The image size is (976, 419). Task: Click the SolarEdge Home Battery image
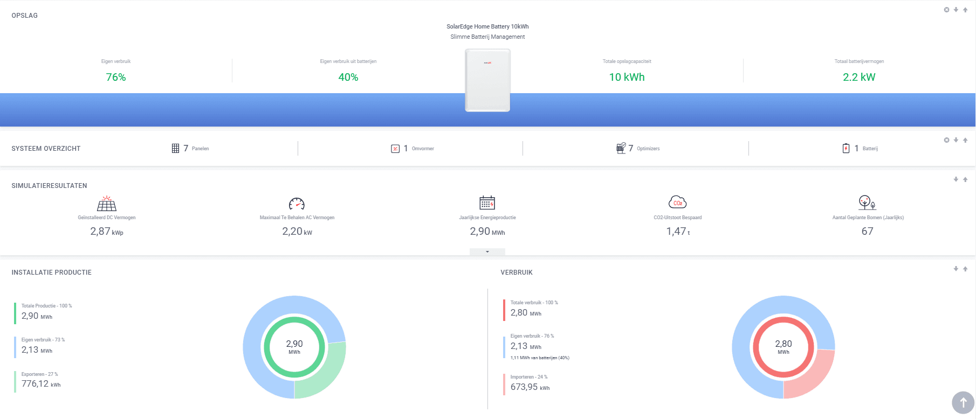click(x=487, y=80)
